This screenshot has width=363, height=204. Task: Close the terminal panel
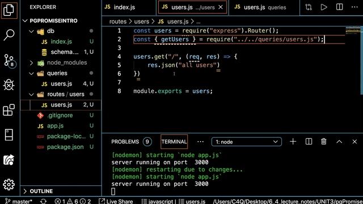[354, 142]
